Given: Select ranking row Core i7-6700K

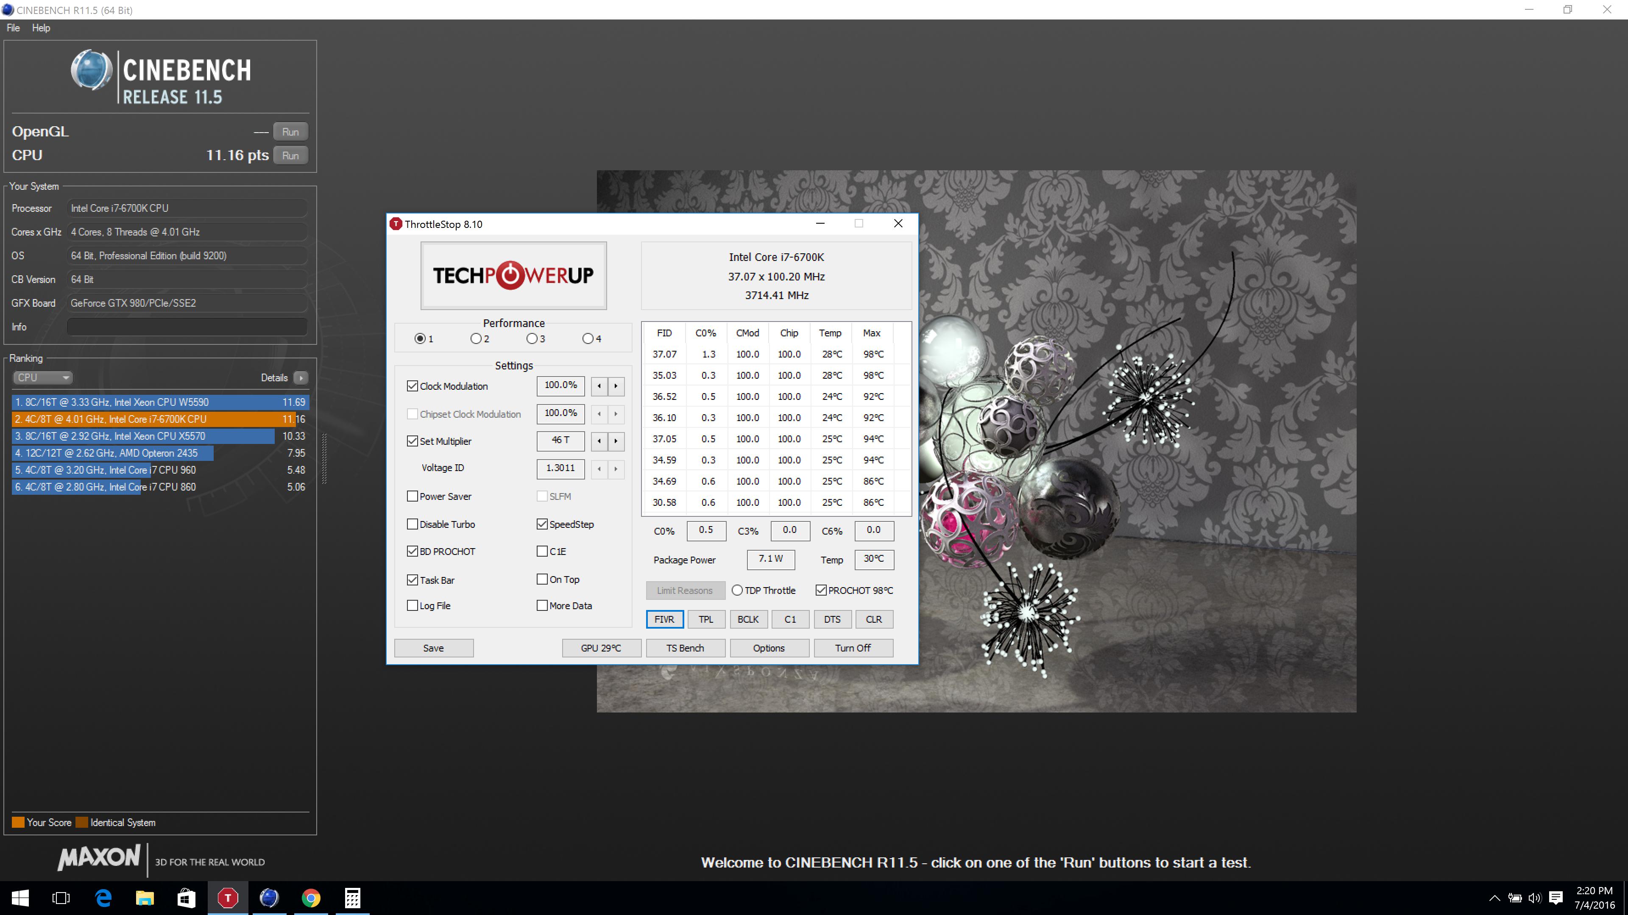Looking at the screenshot, I should click(160, 419).
